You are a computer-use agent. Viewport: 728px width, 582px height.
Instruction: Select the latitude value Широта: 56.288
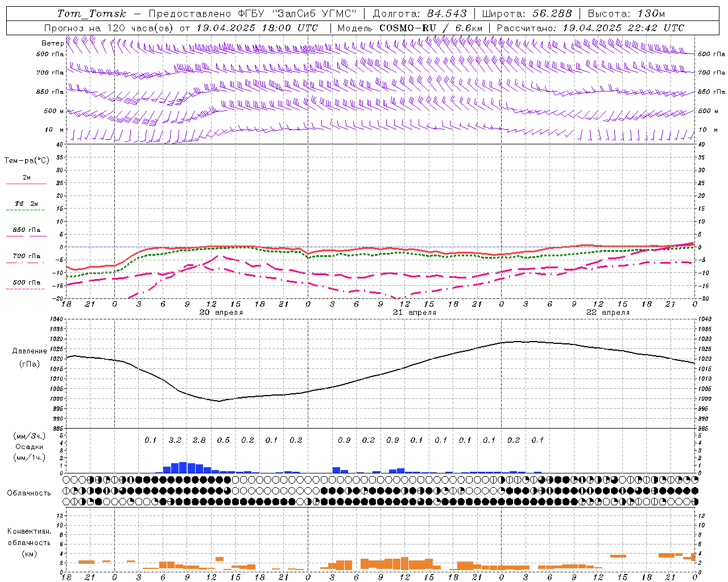coord(527,13)
